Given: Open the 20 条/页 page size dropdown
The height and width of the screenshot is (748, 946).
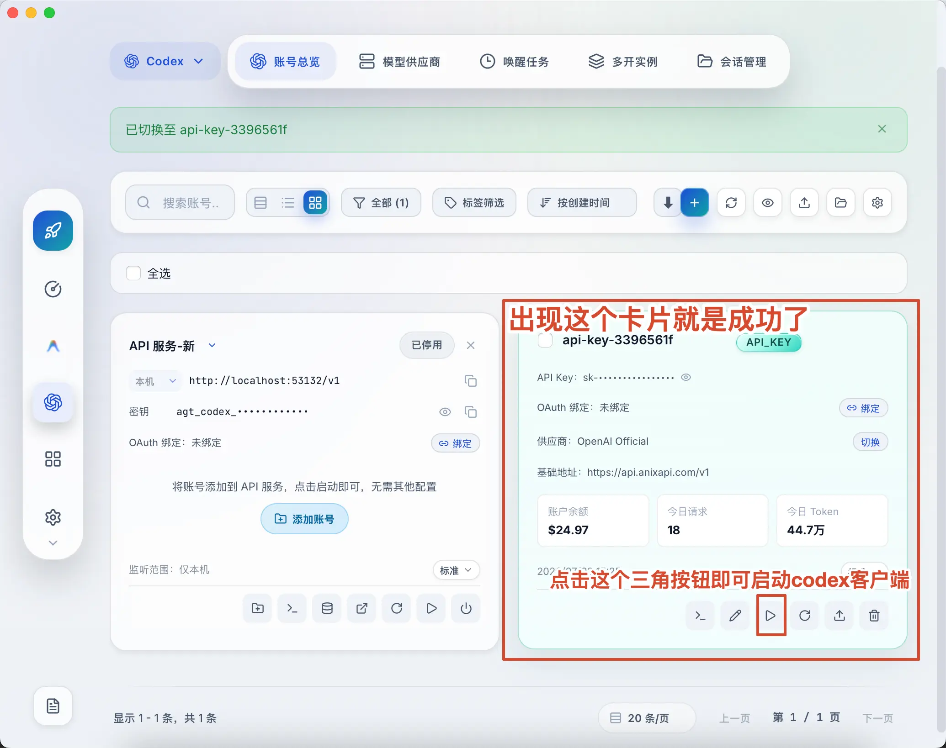Looking at the screenshot, I should (x=647, y=718).
